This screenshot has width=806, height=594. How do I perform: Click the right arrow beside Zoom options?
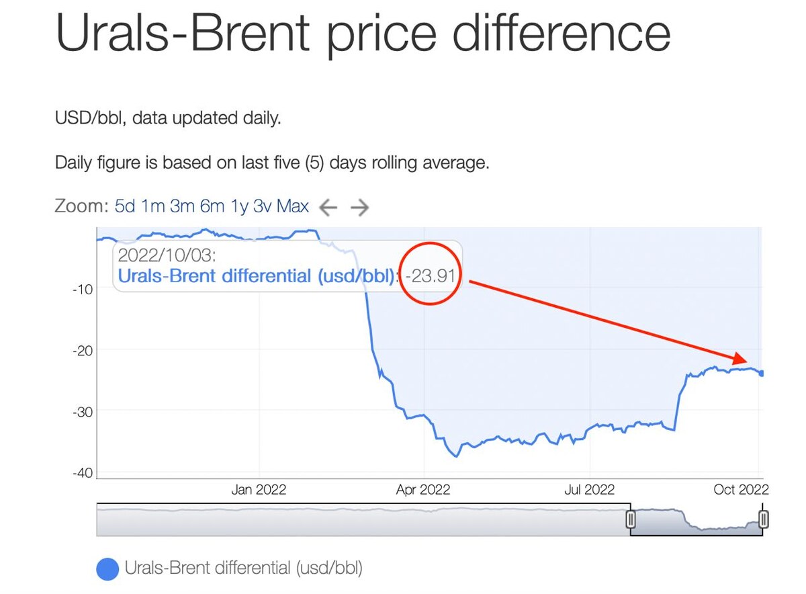[360, 207]
